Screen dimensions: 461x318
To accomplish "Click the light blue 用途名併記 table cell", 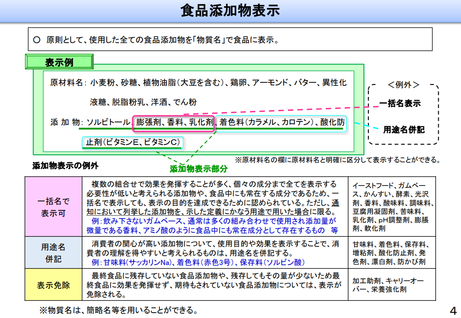I will (x=53, y=253).
